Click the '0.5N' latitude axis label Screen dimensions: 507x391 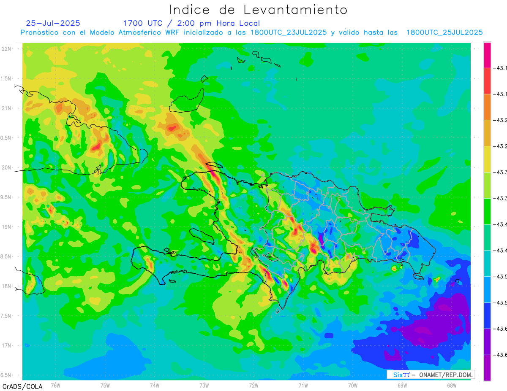[x=6, y=138]
